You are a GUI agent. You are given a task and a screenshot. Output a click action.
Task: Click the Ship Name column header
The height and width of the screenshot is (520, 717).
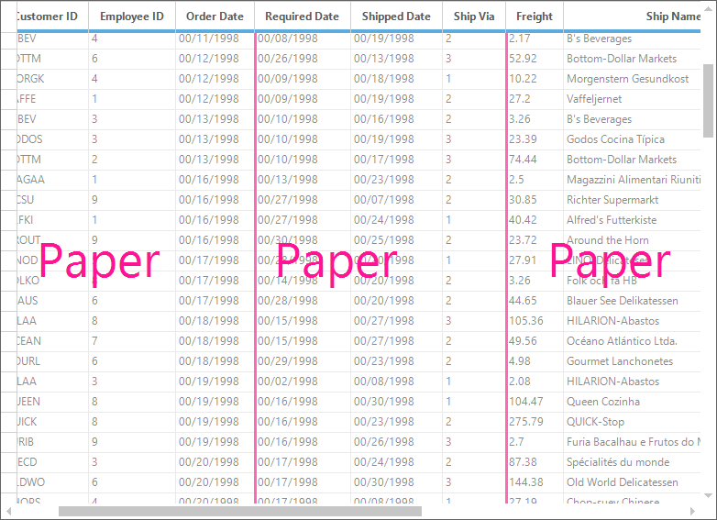coord(632,17)
